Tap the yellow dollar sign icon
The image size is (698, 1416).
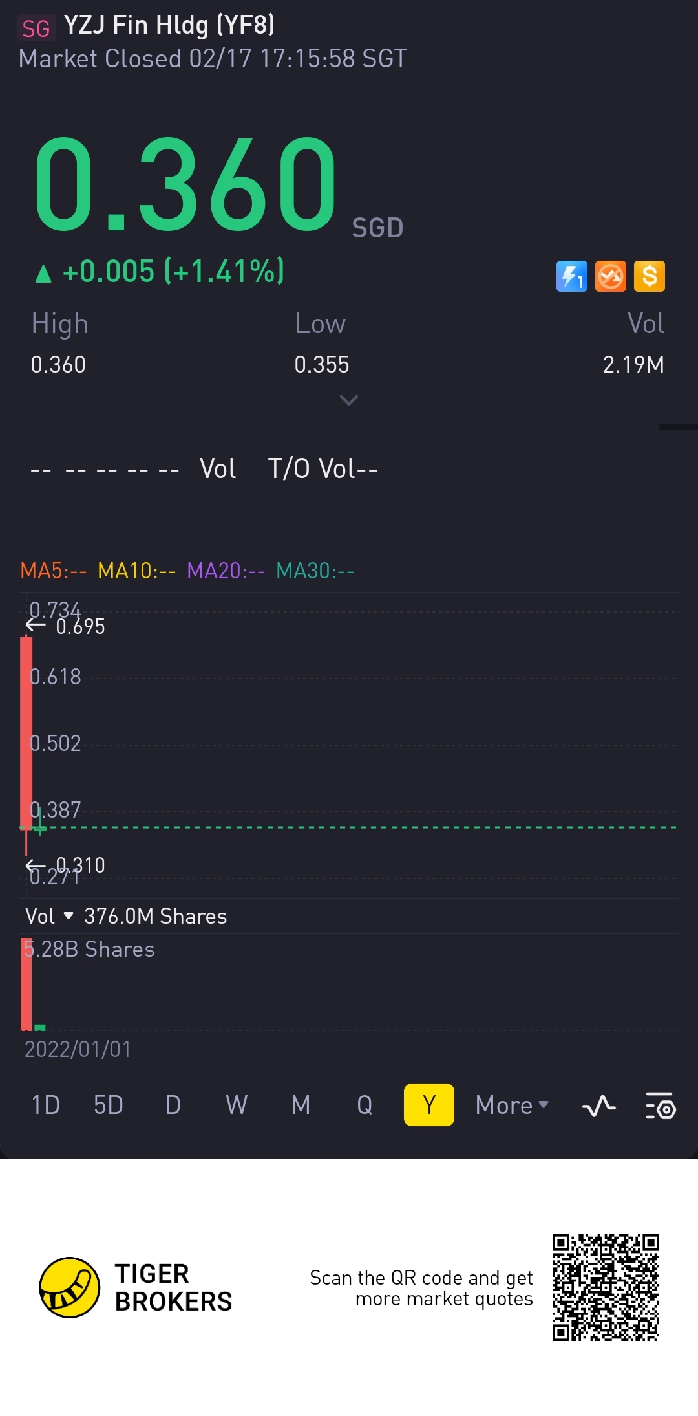pos(650,276)
